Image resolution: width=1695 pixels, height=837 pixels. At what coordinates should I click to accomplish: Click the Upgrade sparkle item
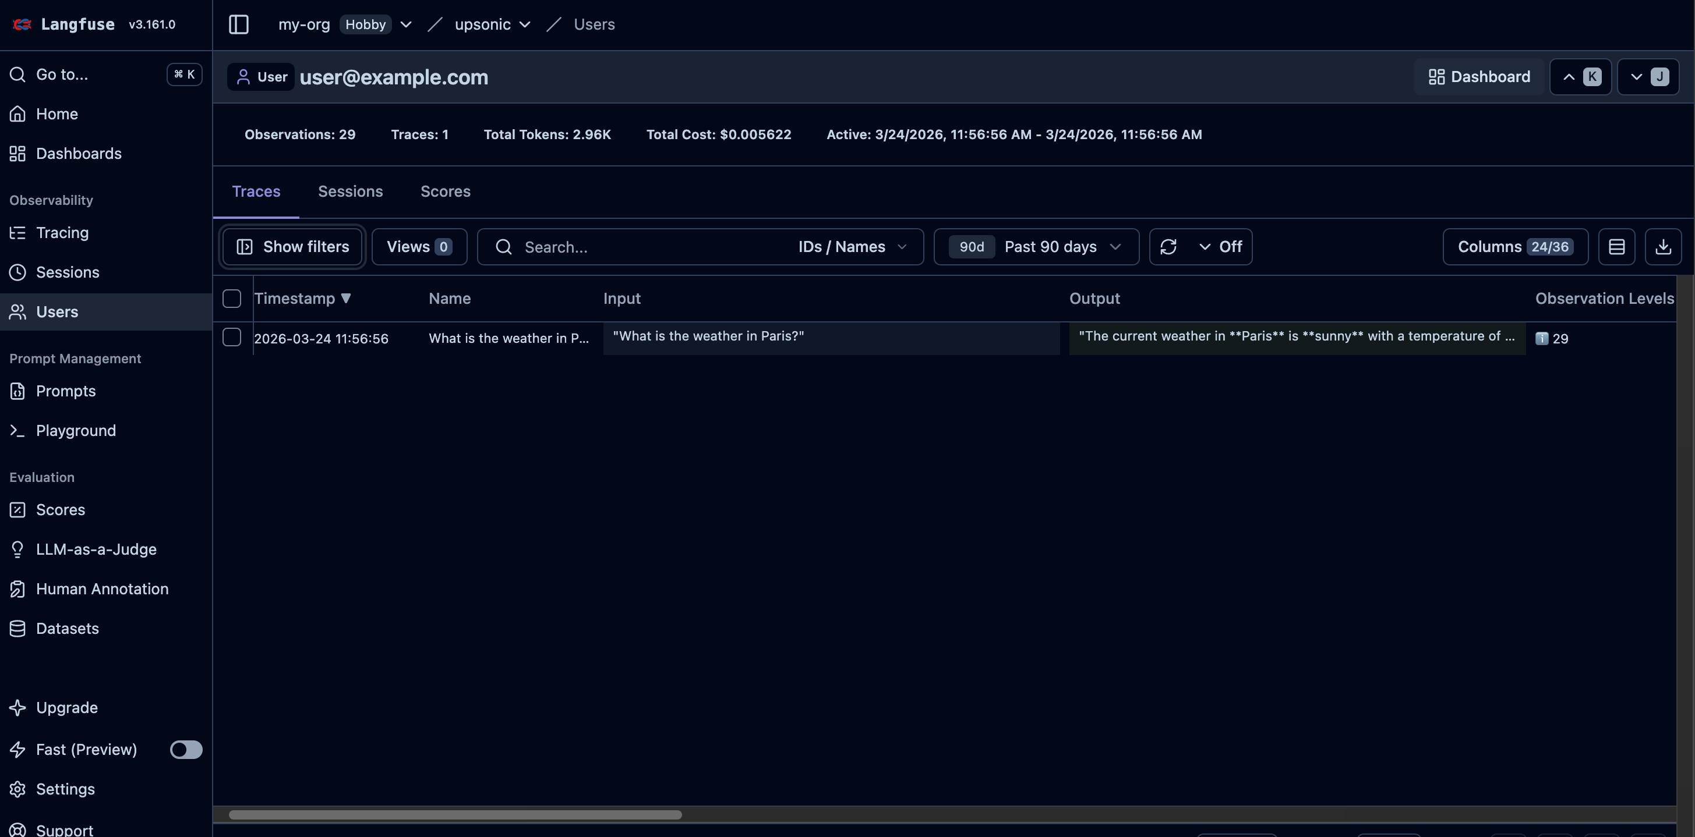106,707
